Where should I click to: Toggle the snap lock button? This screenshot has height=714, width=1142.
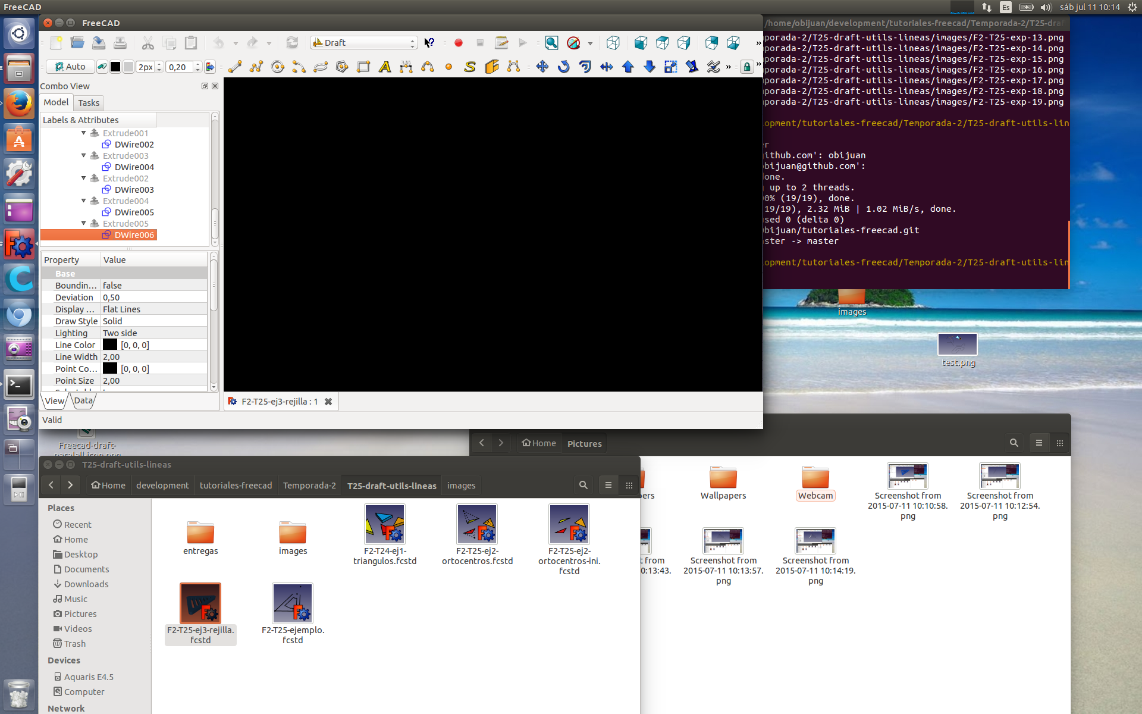[747, 67]
